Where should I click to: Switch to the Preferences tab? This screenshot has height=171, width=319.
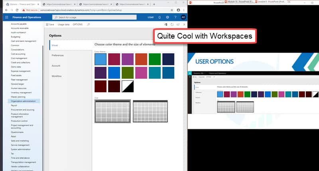click(x=57, y=55)
